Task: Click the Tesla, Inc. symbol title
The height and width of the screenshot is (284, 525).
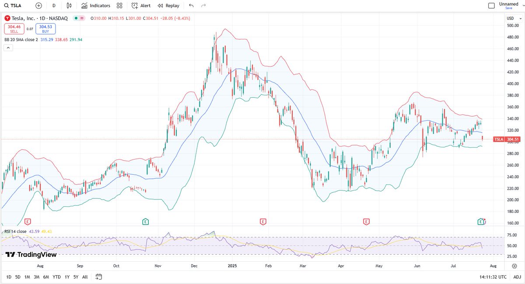Action: (39, 18)
